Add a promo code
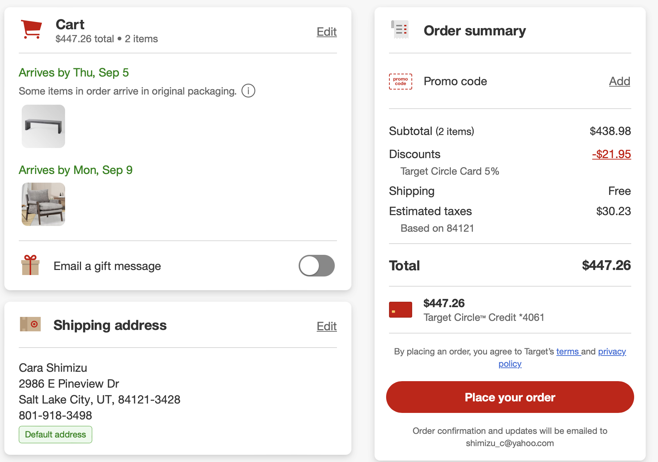Image resolution: width=658 pixels, height=462 pixels. (x=619, y=81)
